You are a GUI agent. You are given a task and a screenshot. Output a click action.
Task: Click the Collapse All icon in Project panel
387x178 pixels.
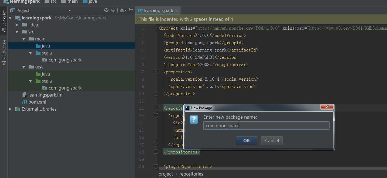(x=113, y=10)
